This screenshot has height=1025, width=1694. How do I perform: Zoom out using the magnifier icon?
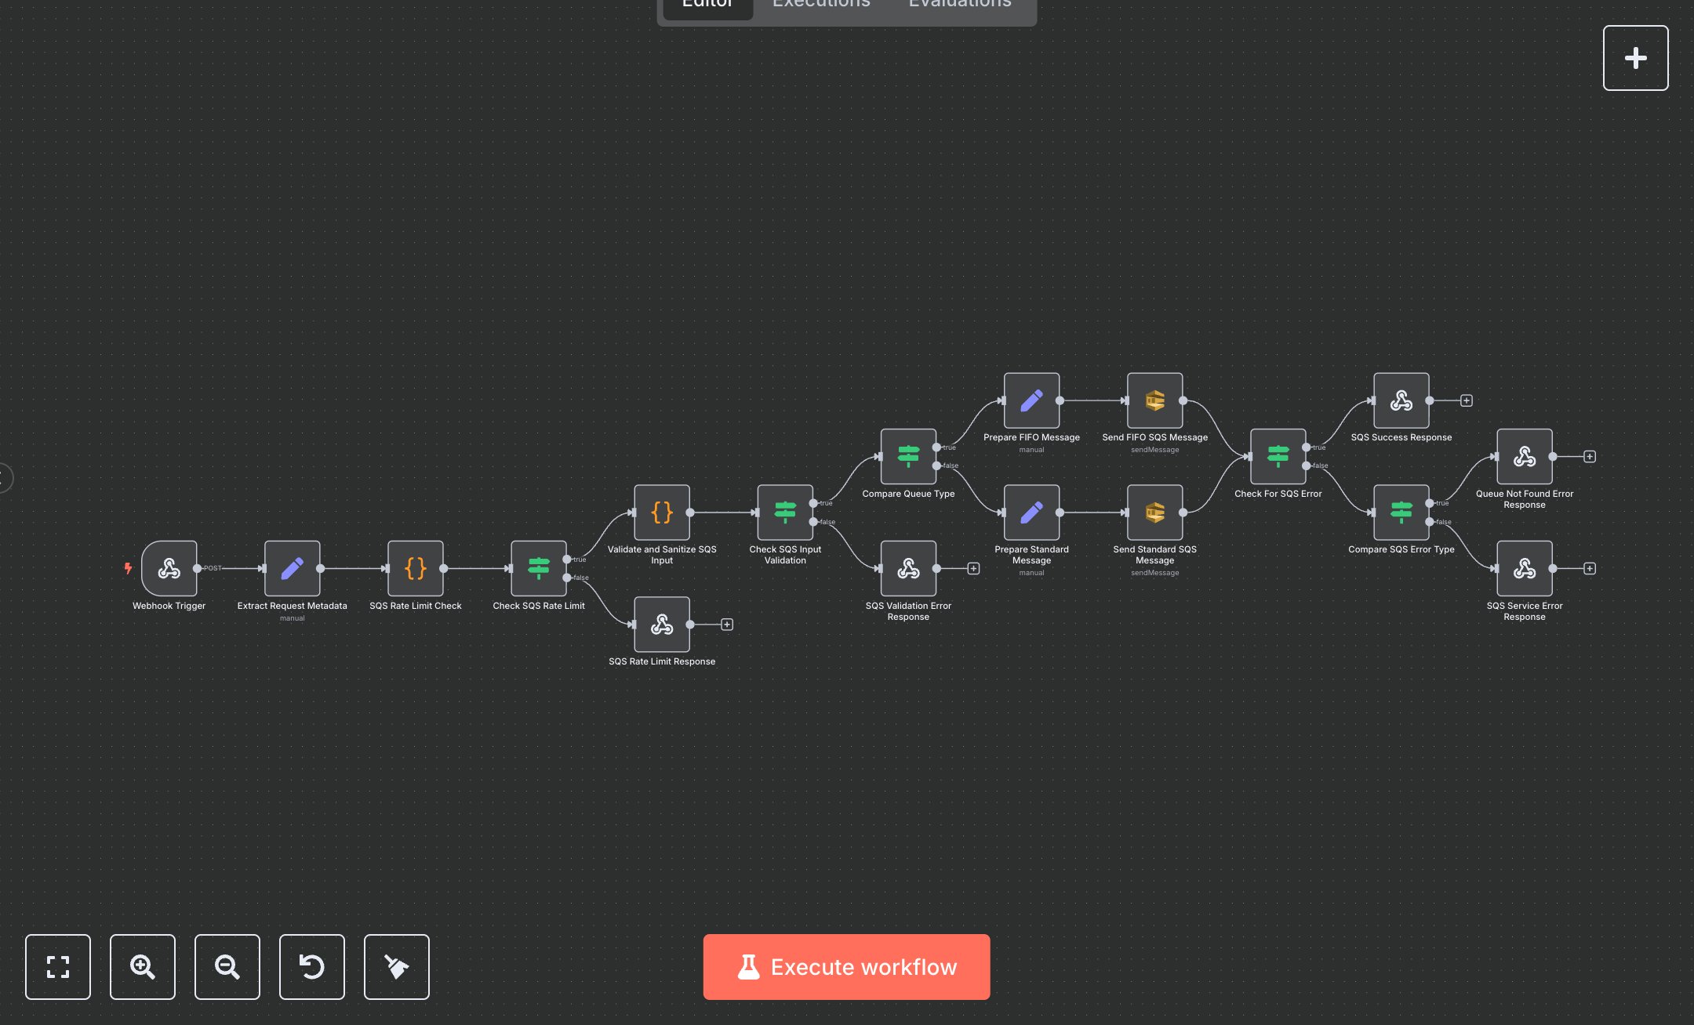[227, 967]
